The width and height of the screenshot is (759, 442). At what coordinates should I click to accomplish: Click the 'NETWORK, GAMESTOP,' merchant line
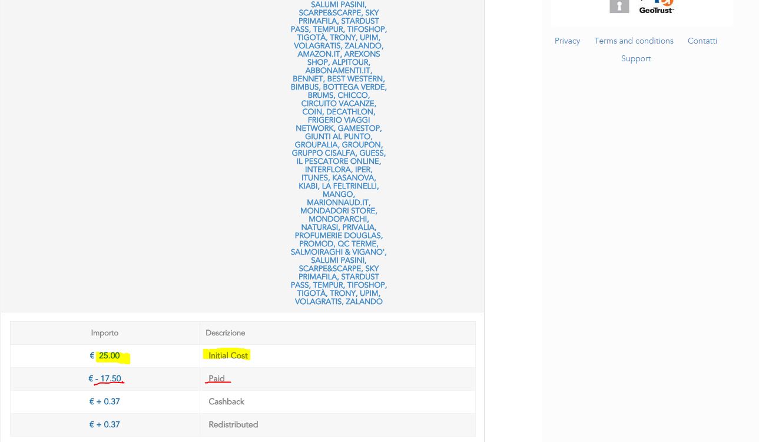point(339,128)
